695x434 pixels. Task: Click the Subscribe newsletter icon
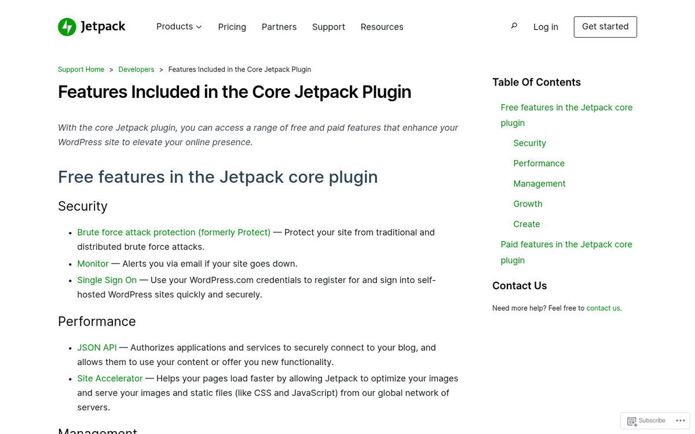[x=633, y=421]
